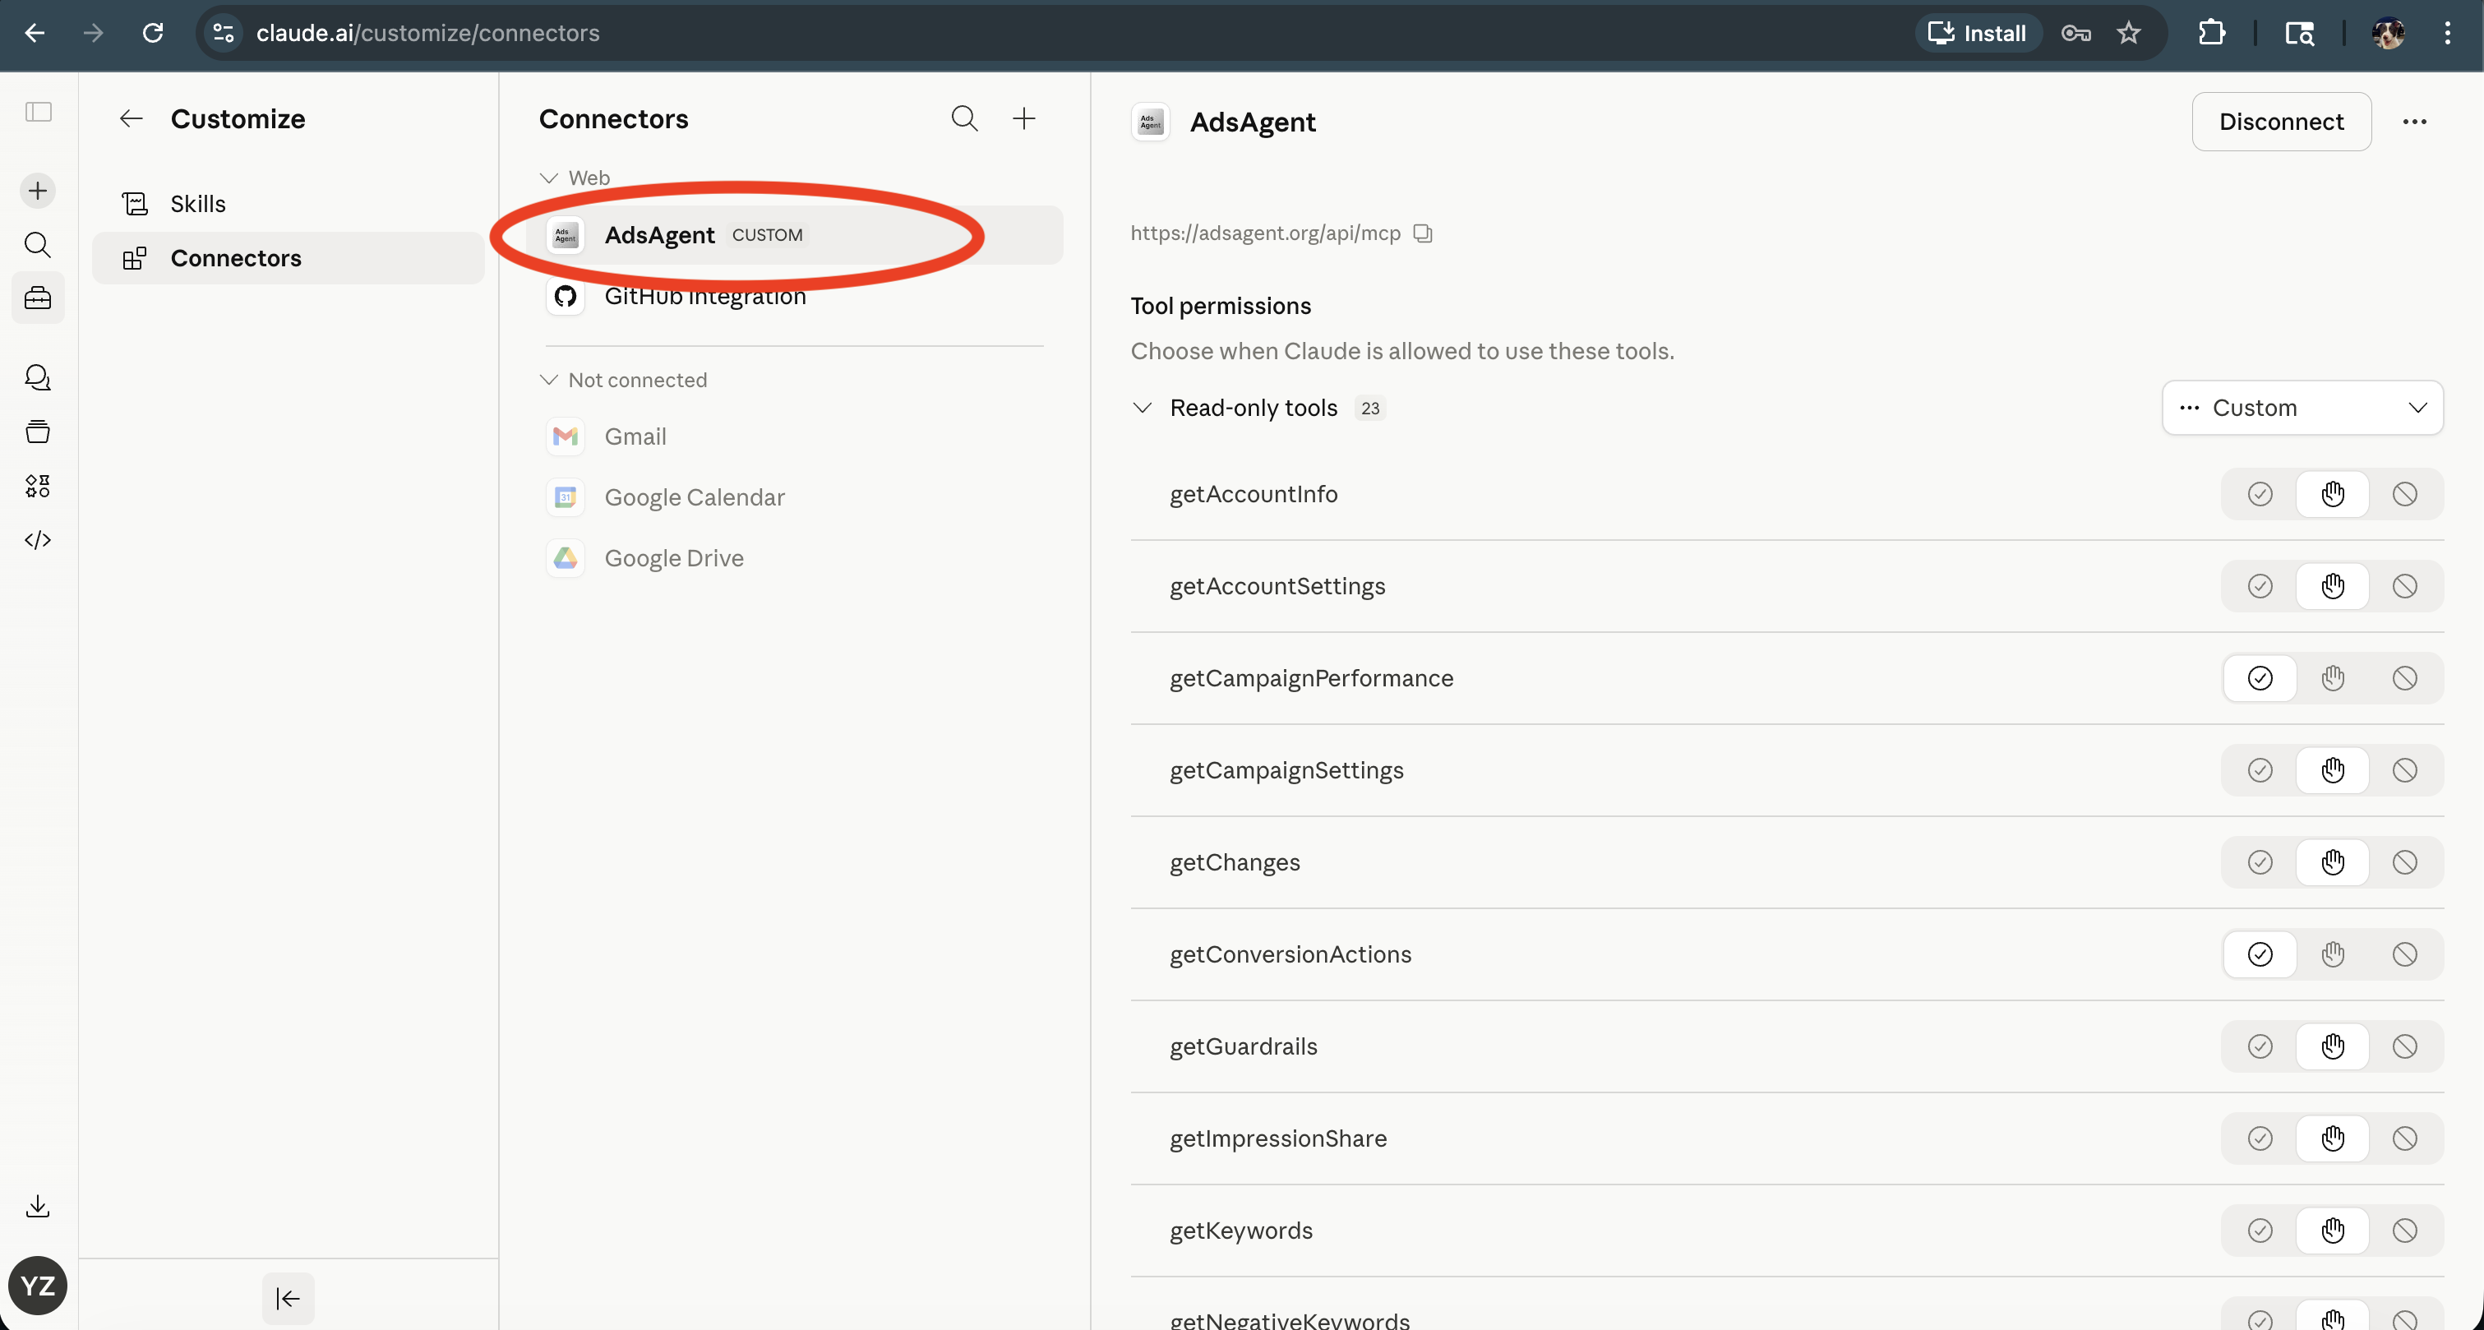Switch to the Skills section
The width and height of the screenshot is (2484, 1330).
click(x=197, y=202)
